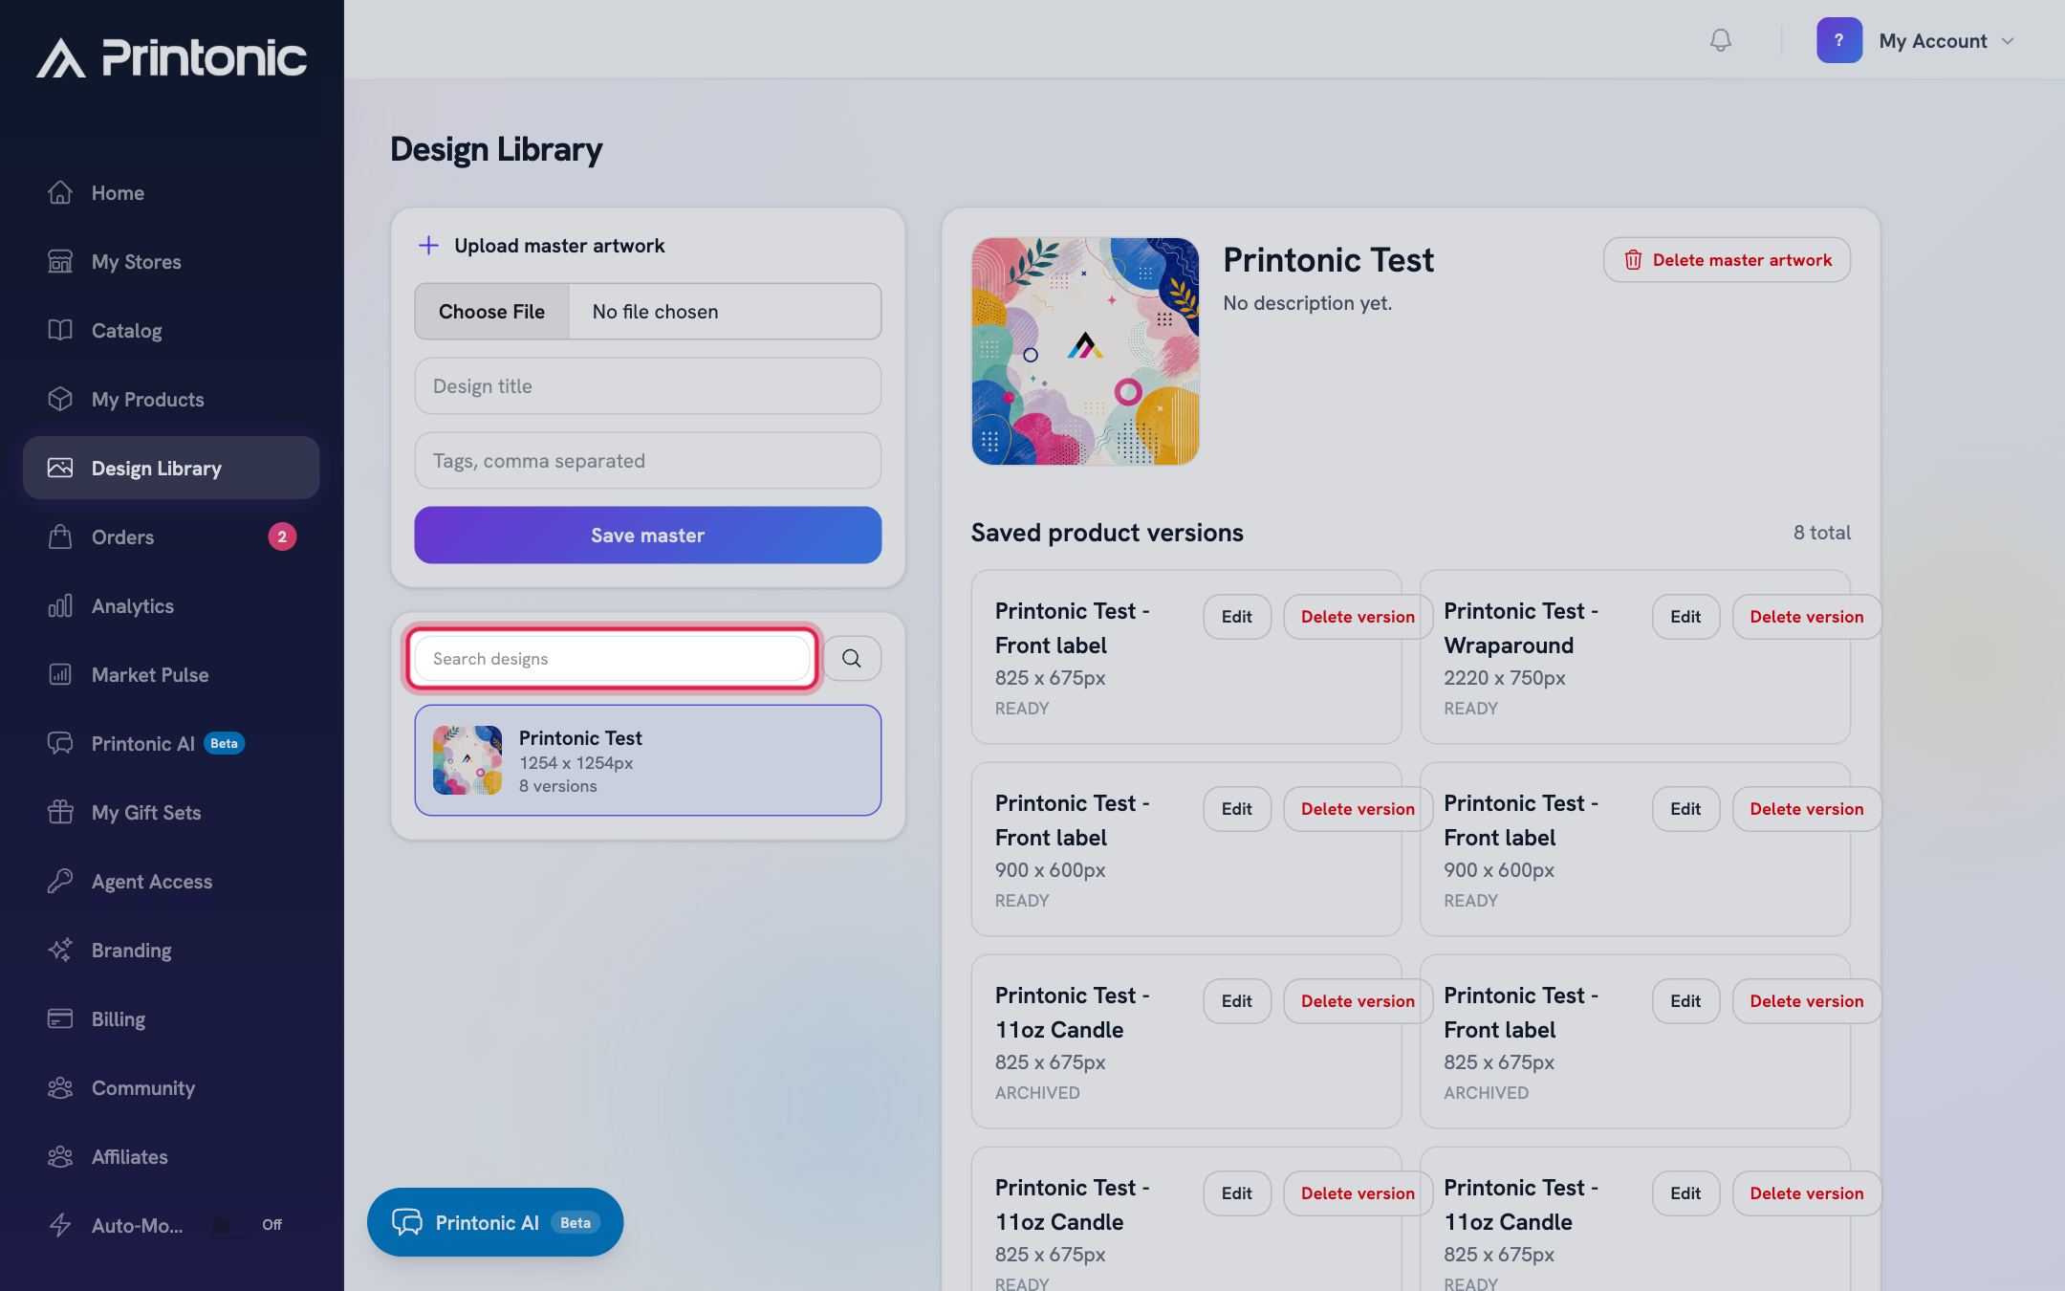This screenshot has height=1291, width=2065.
Task: Delete the Wraparound version
Action: (x=1806, y=617)
